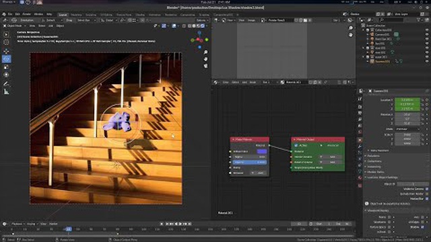This screenshot has width=431, height=242.
Task: Select the Move tool in the viewport toolbar
Action: point(6,51)
